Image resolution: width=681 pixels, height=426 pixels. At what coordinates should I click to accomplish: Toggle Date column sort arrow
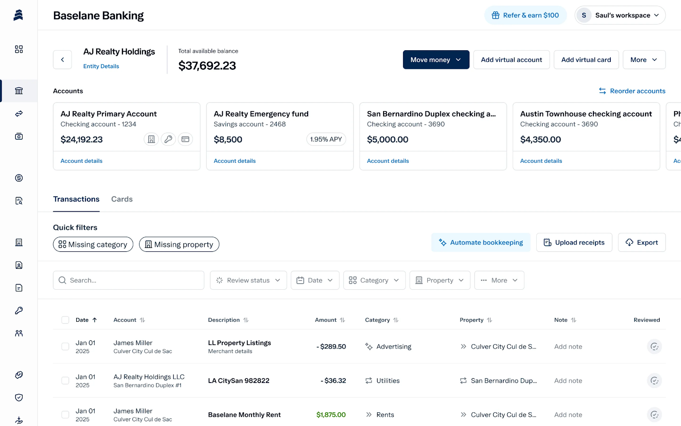pos(94,320)
